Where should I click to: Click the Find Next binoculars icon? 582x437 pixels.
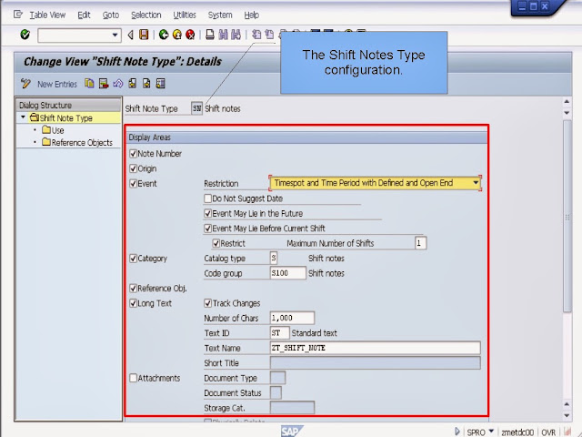click(x=236, y=35)
